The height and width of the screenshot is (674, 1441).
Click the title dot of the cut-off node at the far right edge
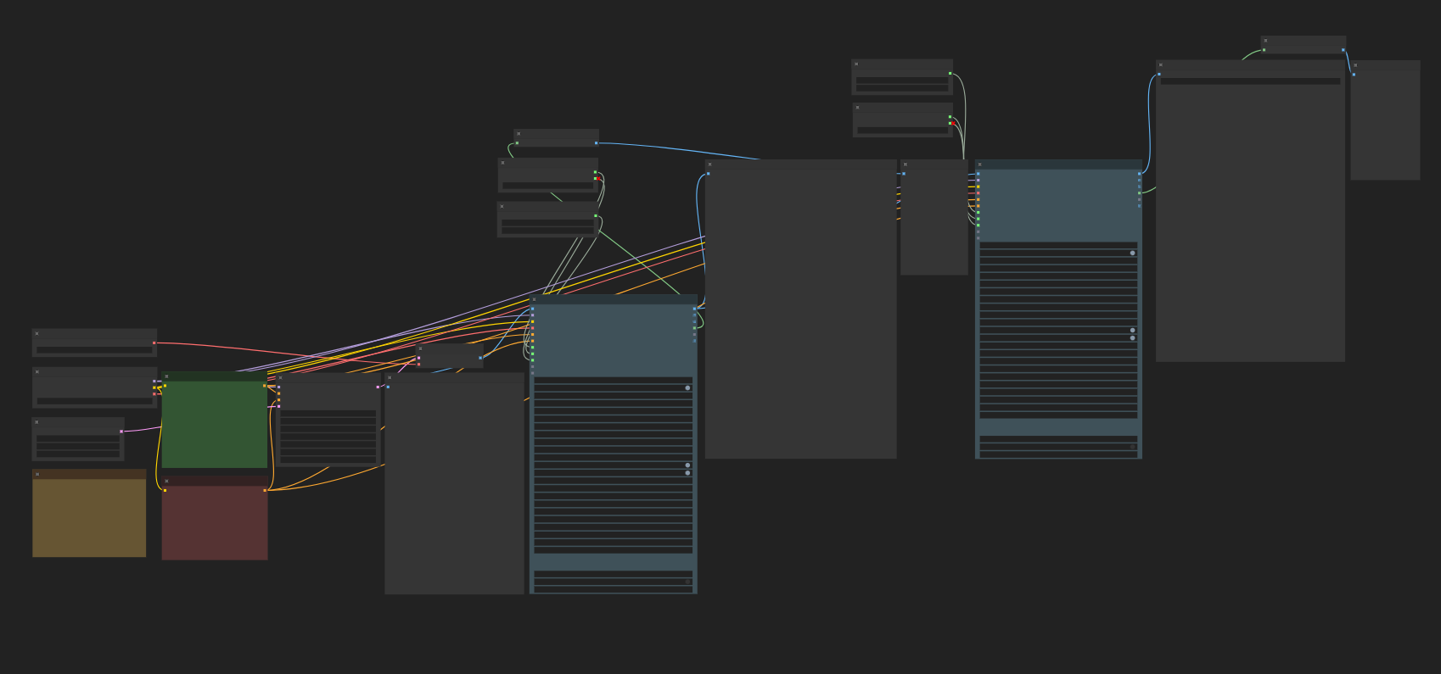click(x=1355, y=65)
